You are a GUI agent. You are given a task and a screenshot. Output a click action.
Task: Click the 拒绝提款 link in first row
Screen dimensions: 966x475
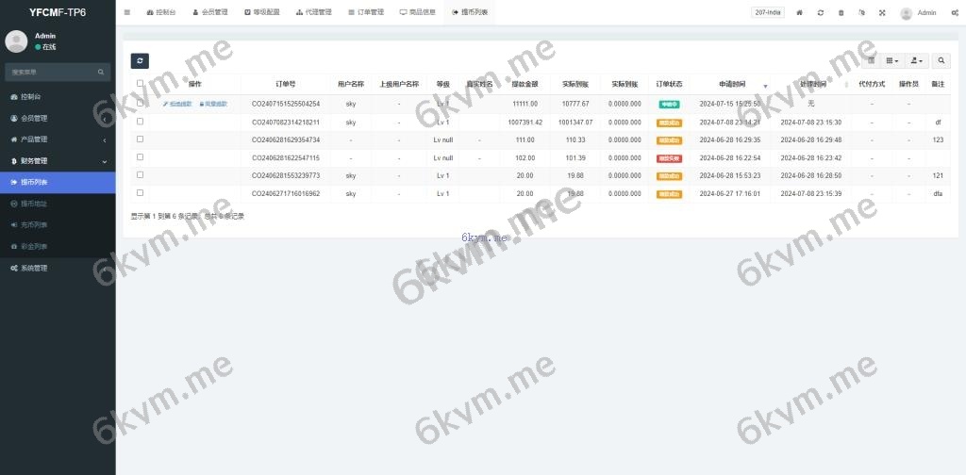click(x=177, y=104)
